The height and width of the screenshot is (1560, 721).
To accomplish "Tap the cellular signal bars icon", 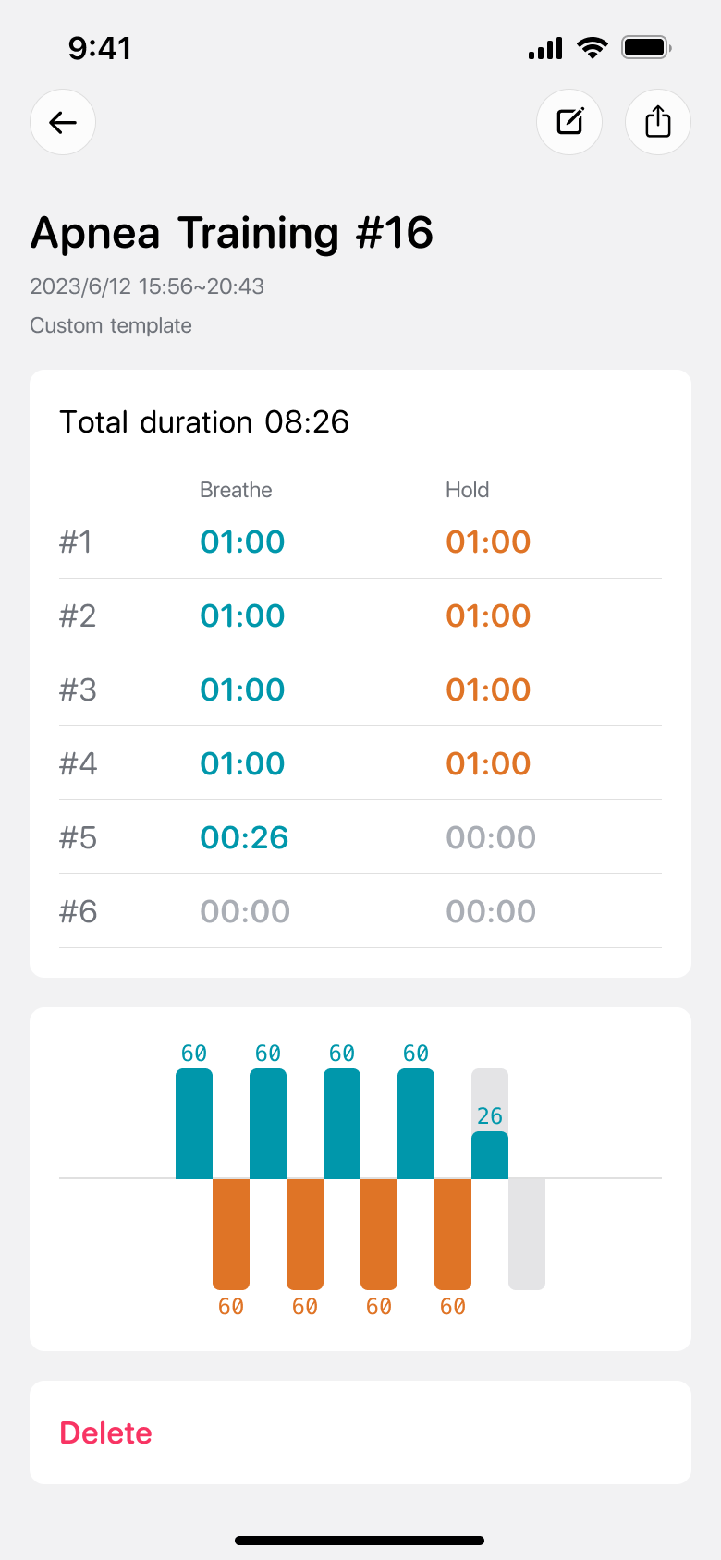I will click(x=545, y=48).
